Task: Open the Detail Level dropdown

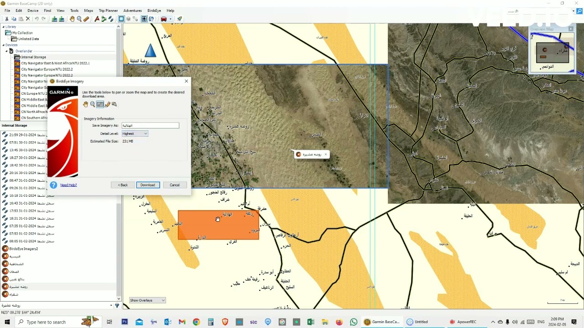Action: 135,133
